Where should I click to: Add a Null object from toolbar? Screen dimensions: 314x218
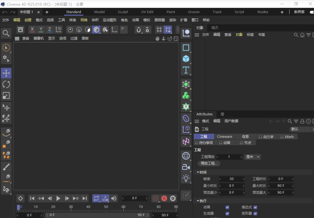[186, 33]
